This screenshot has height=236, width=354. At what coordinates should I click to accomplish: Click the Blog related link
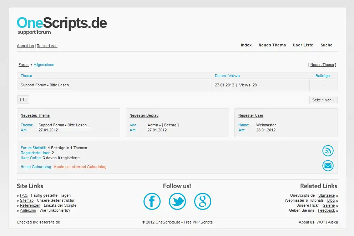pyautogui.click(x=331, y=201)
